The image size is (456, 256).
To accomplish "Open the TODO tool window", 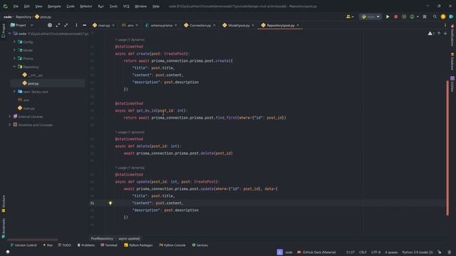I will pyautogui.click(x=64, y=245).
